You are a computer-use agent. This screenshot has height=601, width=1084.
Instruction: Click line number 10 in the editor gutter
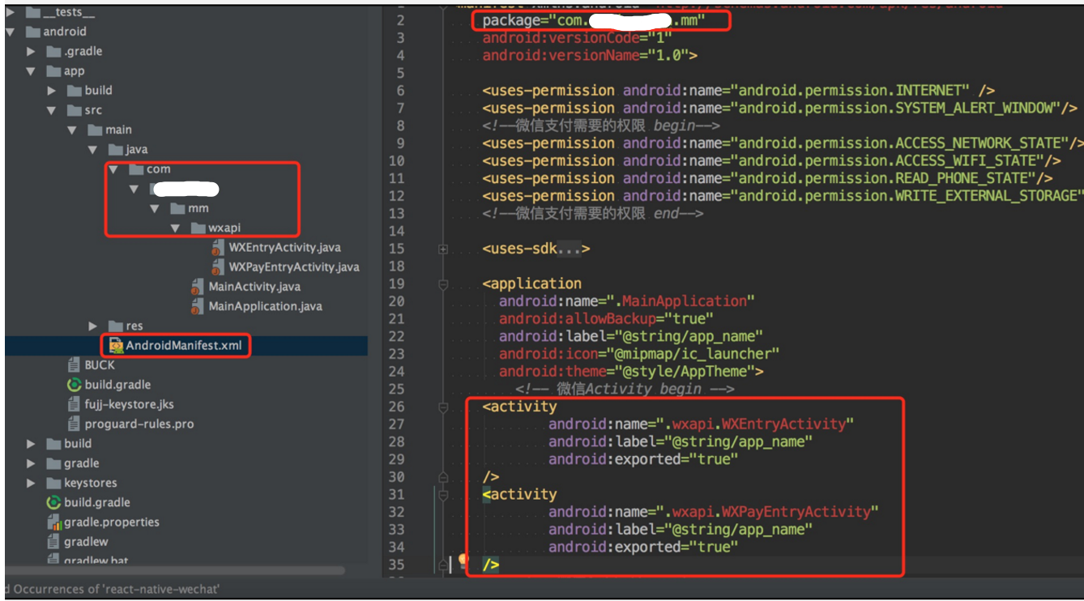click(397, 160)
